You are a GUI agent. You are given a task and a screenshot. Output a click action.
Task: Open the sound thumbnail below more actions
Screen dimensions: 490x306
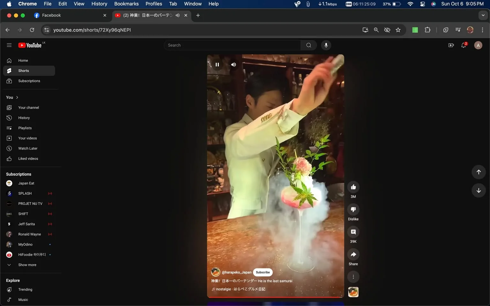click(353, 292)
